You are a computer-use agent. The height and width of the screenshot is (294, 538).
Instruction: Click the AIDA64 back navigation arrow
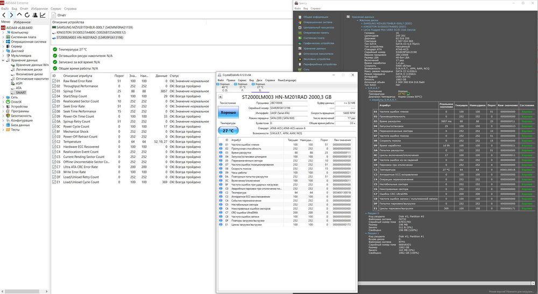click(x=4, y=15)
